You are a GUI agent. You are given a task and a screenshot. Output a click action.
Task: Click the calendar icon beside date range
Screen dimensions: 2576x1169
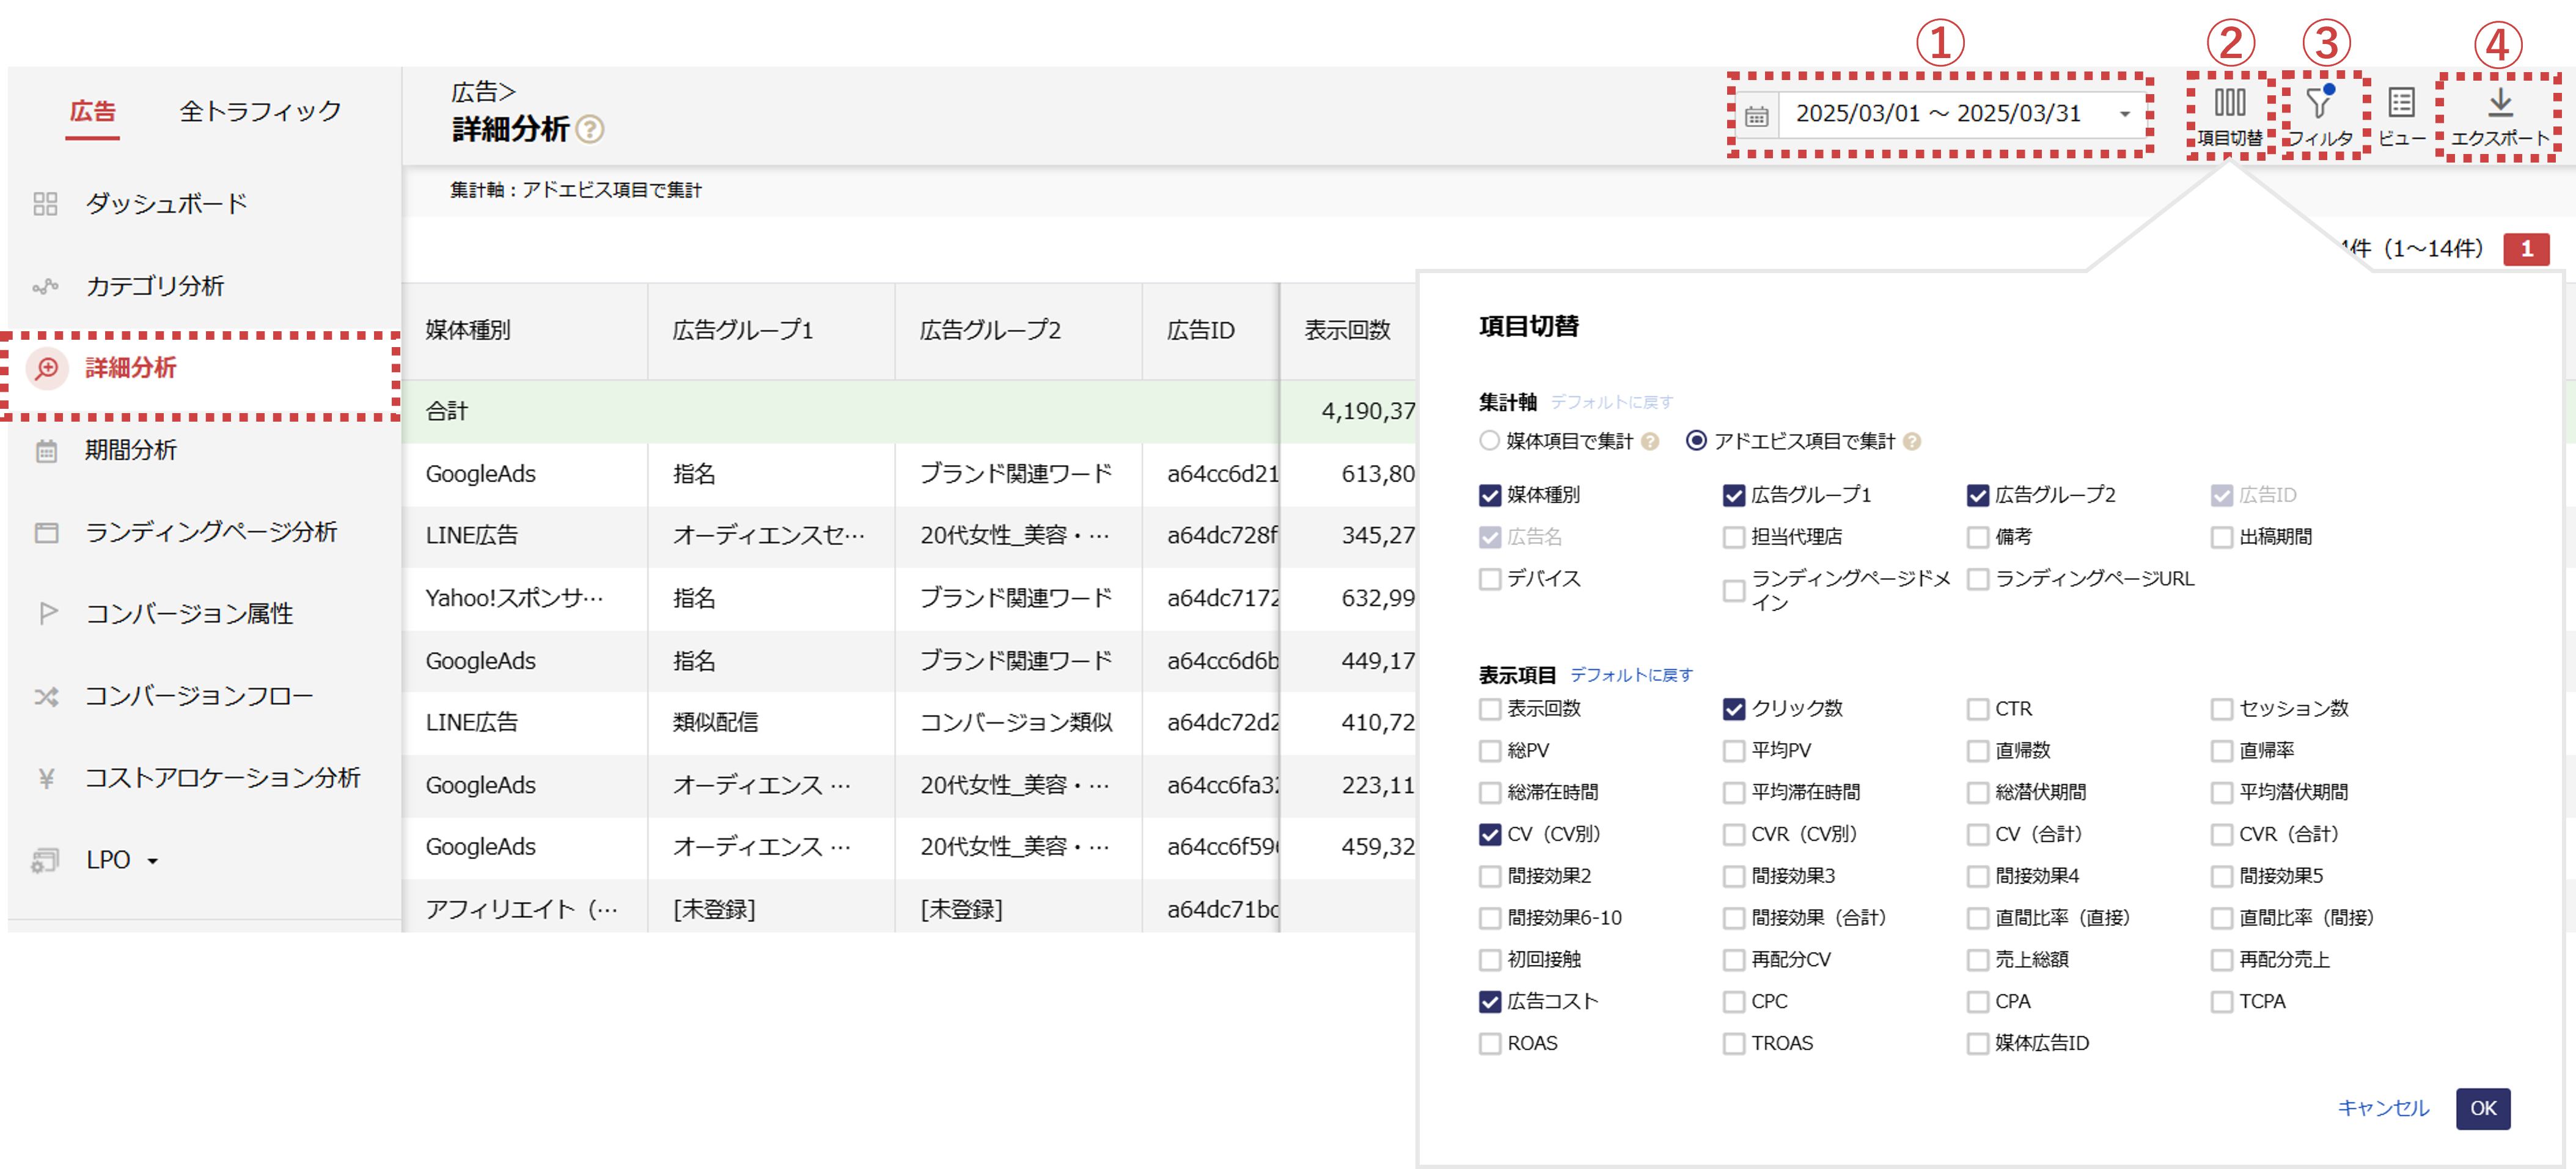1756,116
